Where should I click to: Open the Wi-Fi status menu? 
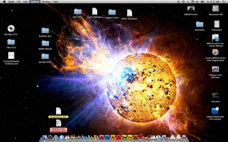pos(193,2)
